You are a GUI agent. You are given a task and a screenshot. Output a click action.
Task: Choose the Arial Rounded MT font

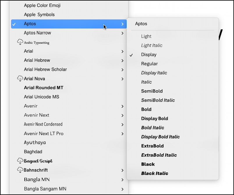point(44,88)
